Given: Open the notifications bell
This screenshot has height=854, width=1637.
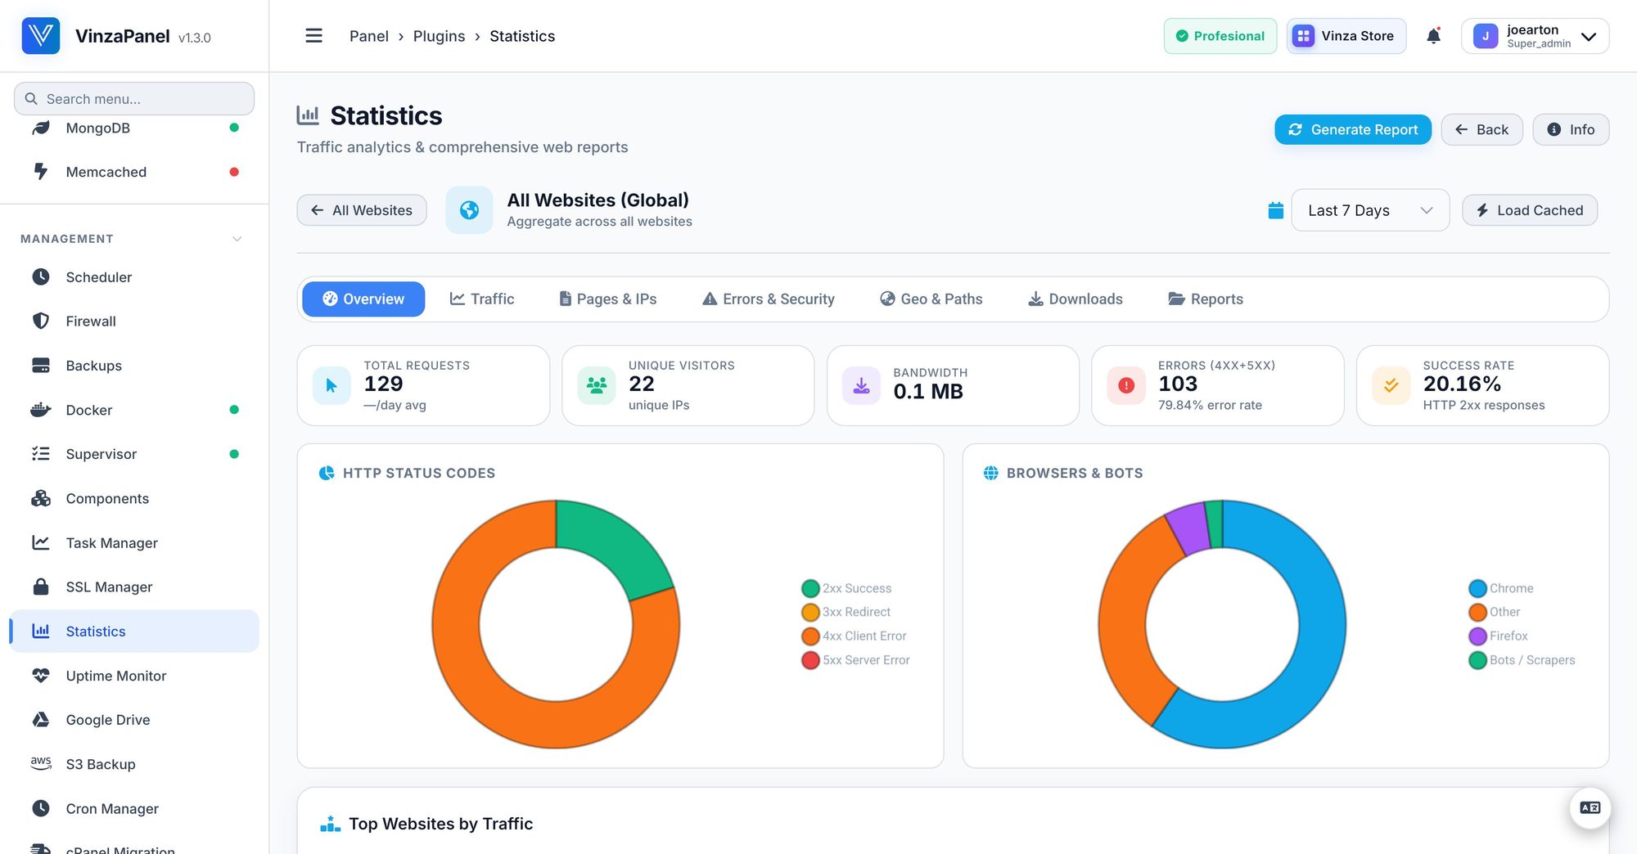Looking at the screenshot, I should tap(1433, 36).
